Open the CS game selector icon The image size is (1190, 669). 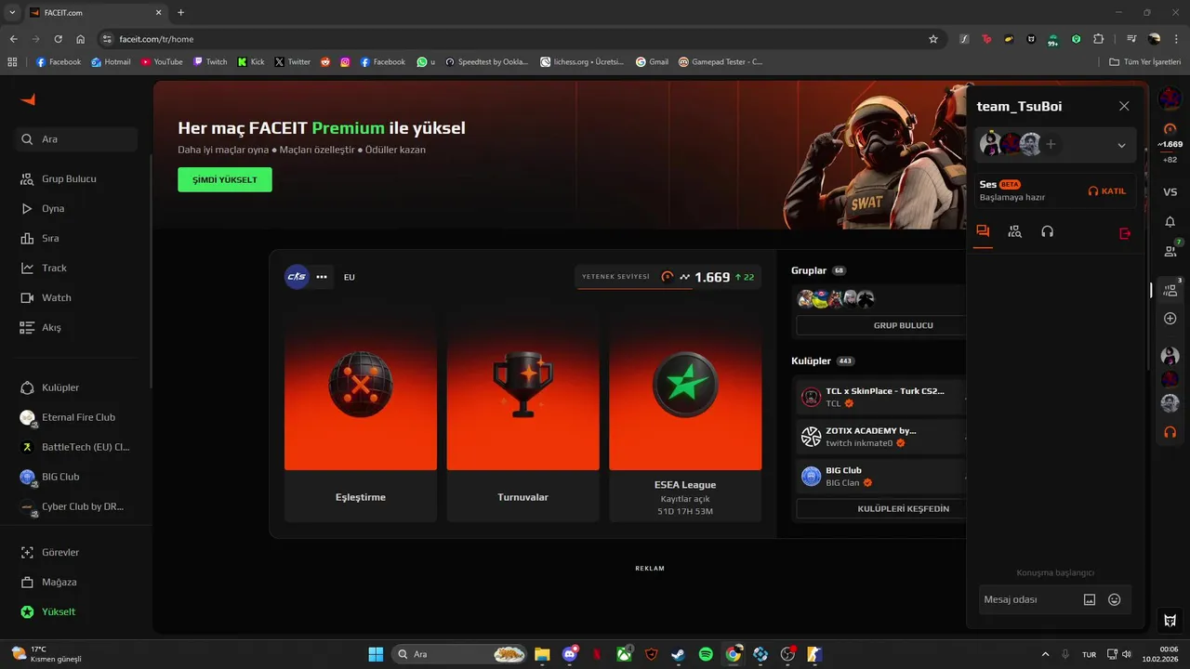pos(297,277)
